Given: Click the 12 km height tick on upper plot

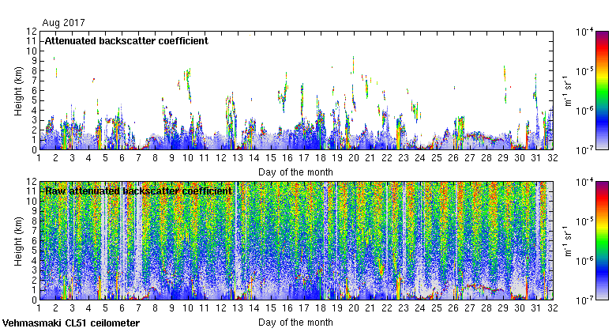Looking at the screenshot, I should (x=32, y=31).
